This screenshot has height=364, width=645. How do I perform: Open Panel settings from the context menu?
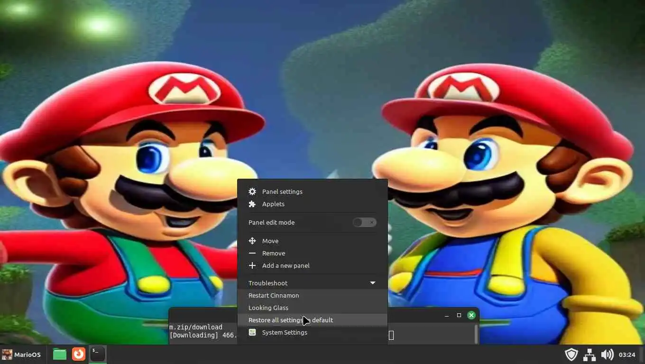pos(312,191)
